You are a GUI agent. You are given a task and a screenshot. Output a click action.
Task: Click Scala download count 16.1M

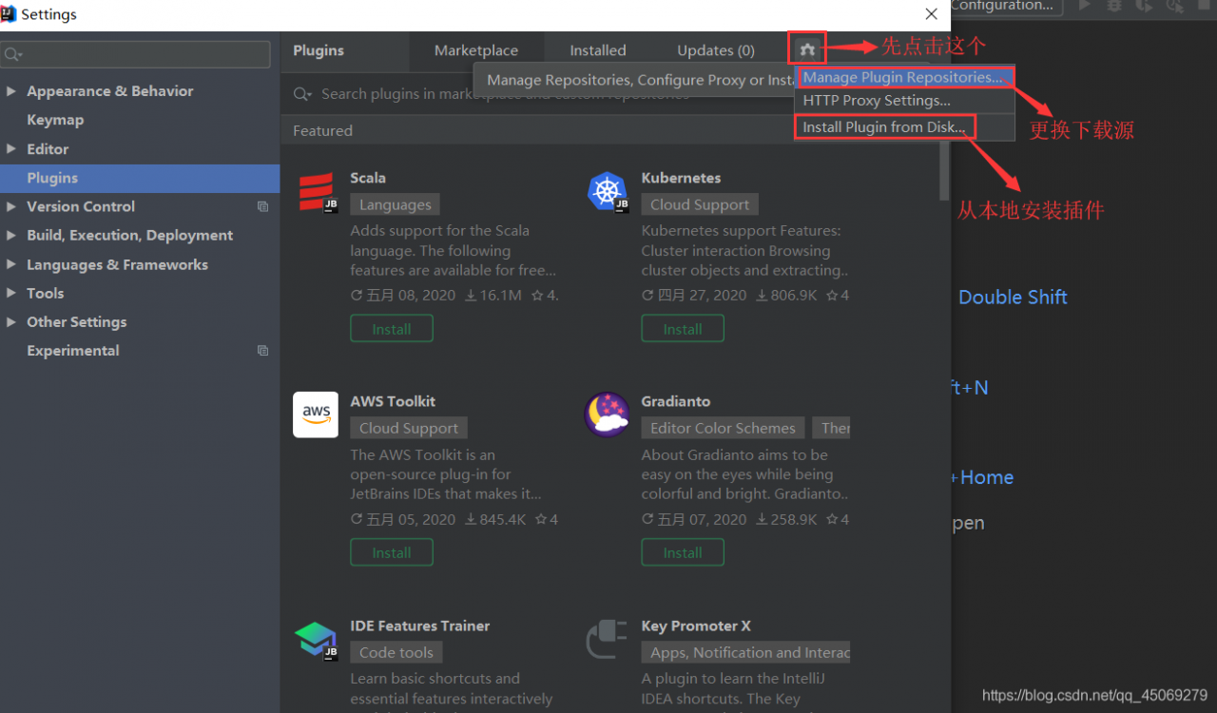coord(493,296)
